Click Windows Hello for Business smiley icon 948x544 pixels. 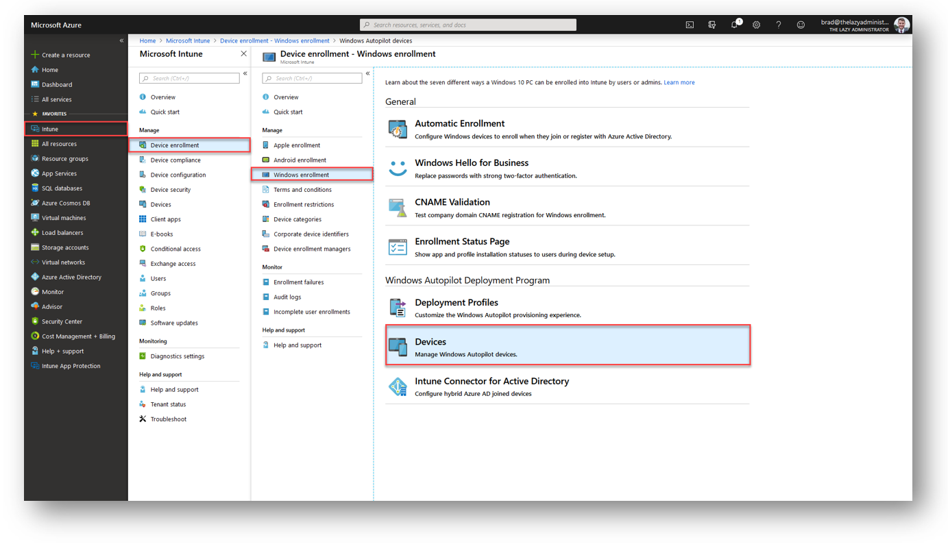click(398, 168)
